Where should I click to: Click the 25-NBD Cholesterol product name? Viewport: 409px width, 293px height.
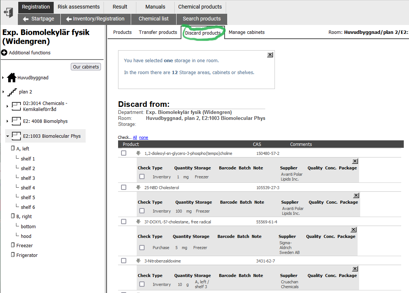(162, 188)
